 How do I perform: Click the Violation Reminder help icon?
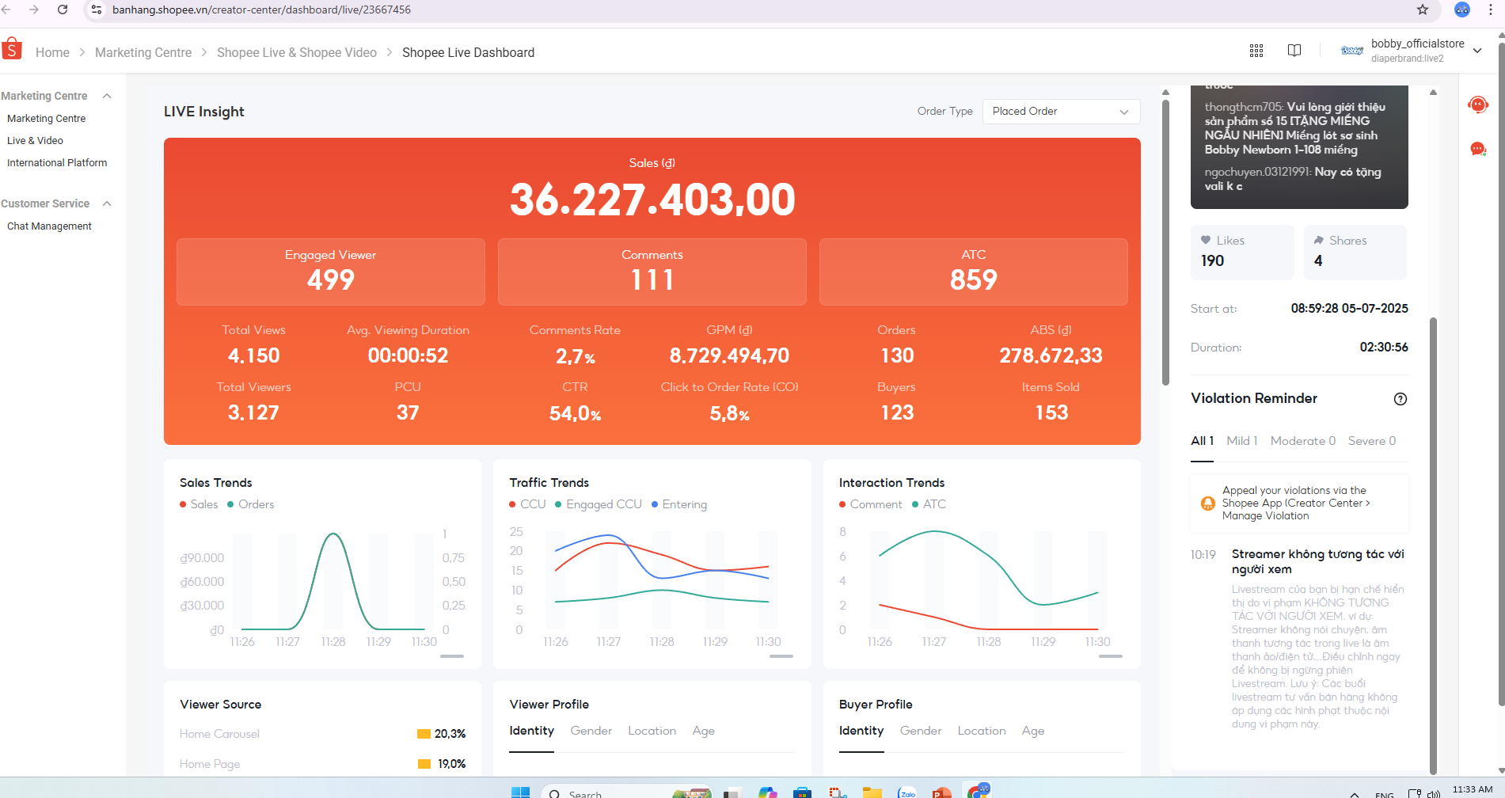tap(1400, 399)
